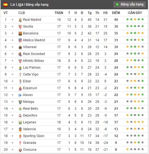Click the Malaga club crest icon
The height and width of the screenshot is (154, 149).
pos(20,102)
